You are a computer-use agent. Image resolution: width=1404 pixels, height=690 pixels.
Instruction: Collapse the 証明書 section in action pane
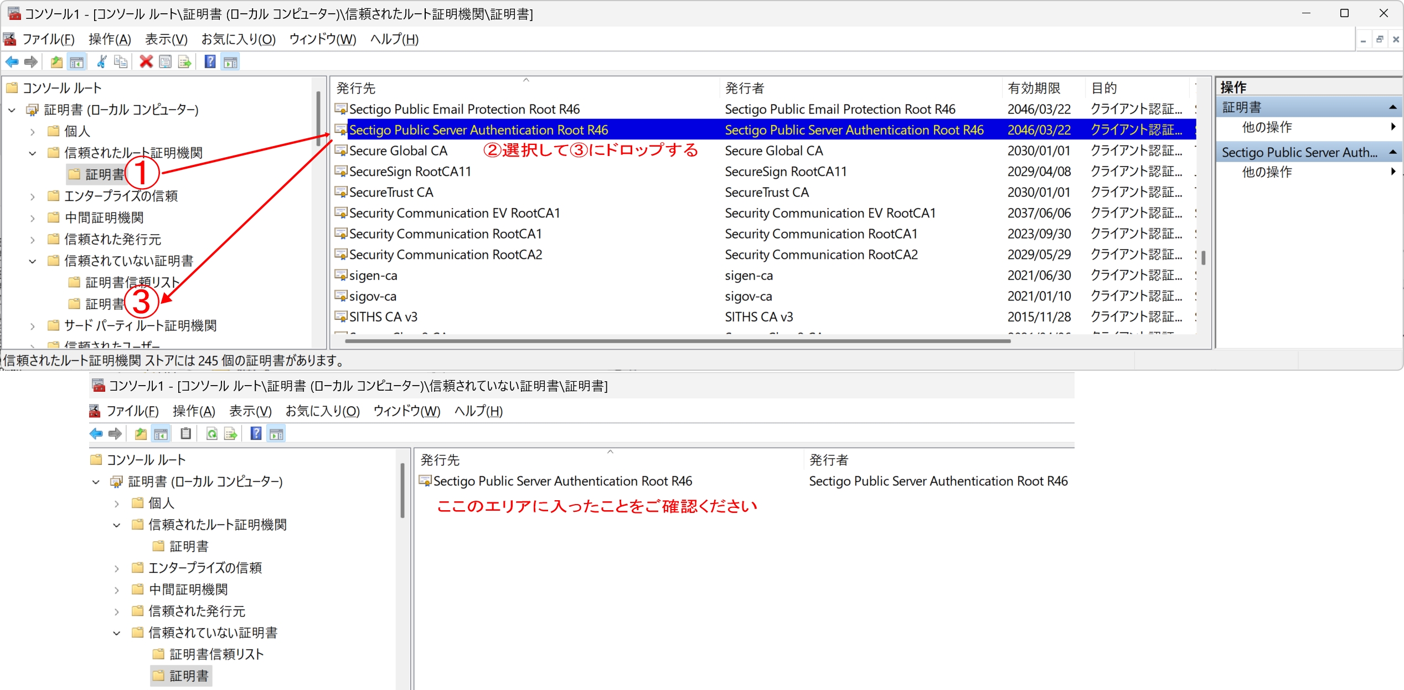click(1393, 107)
